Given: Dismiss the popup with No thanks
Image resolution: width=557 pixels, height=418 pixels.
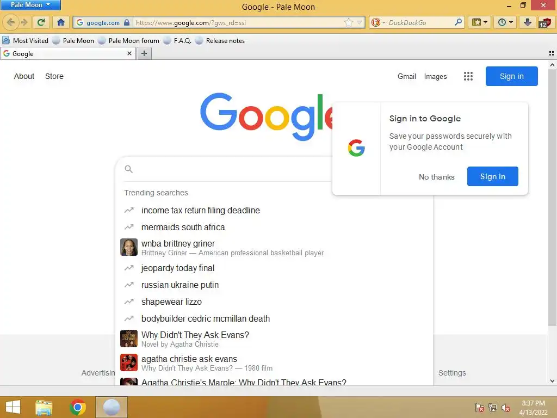Looking at the screenshot, I should [437, 177].
